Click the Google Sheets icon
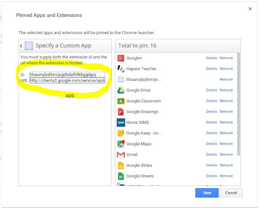Image resolution: width=259 pixels, height=208 pixels. pos(121,176)
